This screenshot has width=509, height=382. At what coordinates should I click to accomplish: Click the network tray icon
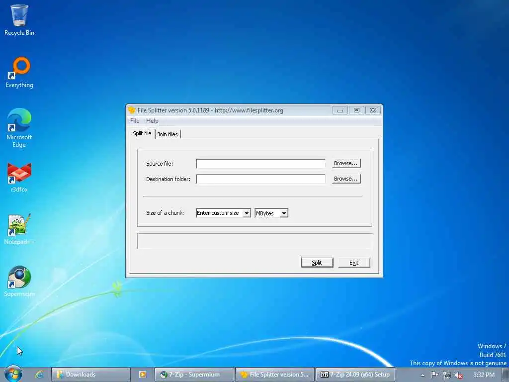(x=447, y=375)
